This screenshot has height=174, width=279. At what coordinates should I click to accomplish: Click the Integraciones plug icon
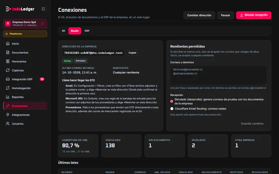[x=8, y=115]
